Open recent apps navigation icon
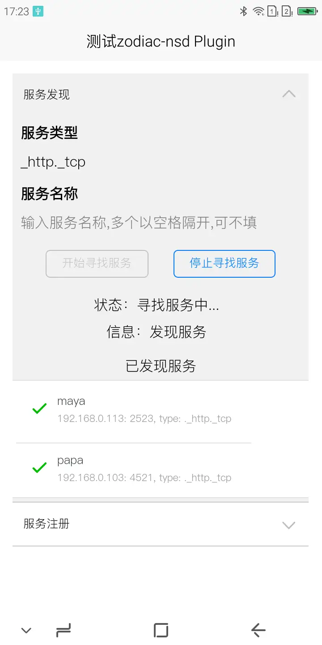The height and width of the screenshot is (645, 322). tap(64, 630)
